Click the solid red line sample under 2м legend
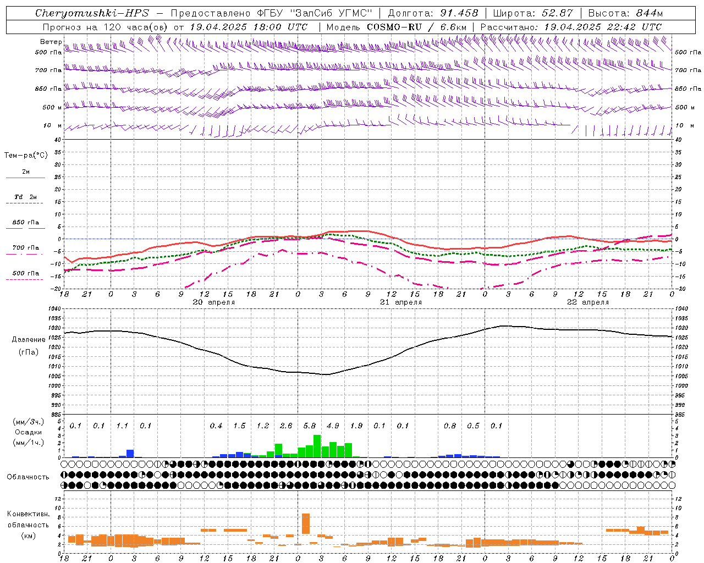The image size is (704, 563). [25, 178]
